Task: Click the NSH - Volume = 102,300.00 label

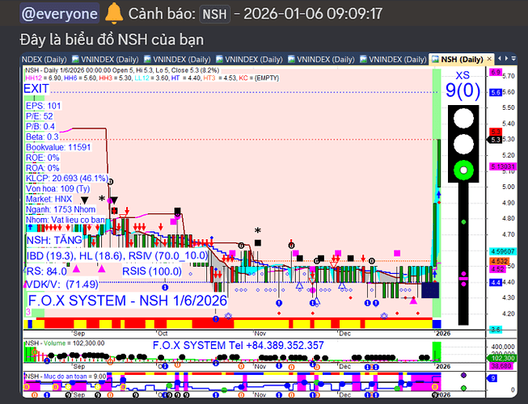Action: click(65, 343)
